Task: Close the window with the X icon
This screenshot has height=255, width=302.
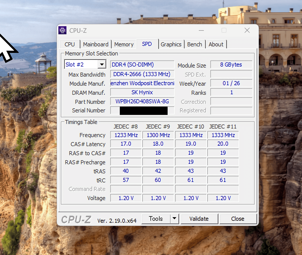Action: (x=247, y=30)
